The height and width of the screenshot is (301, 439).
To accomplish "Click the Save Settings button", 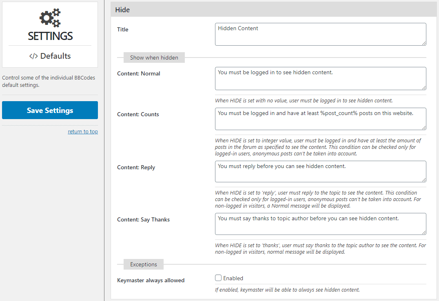I will click(x=50, y=110).
